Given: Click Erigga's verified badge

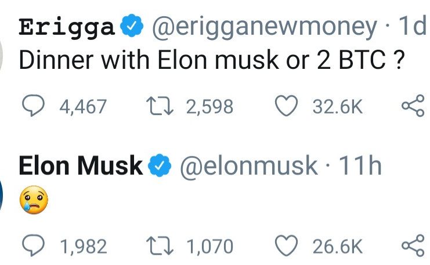Looking at the screenshot, I should click(x=132, y=27).
